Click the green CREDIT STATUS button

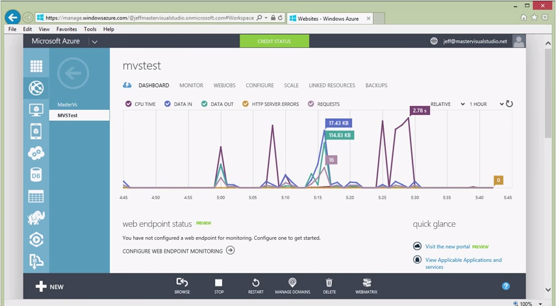tap(275, 41)
